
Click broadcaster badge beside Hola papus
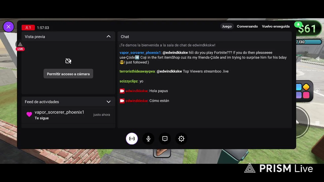[122, 91]
